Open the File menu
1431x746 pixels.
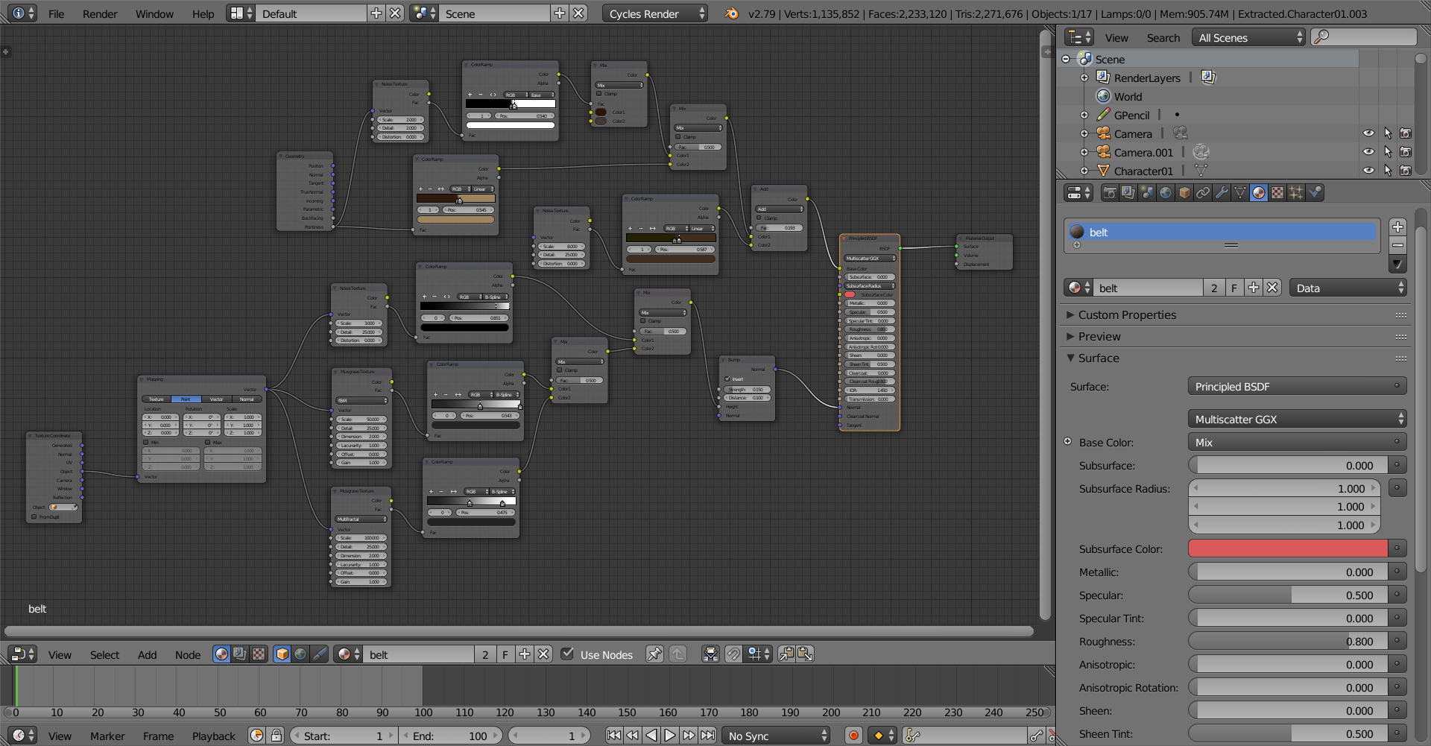pyautogui.click(x=56, y=13)
